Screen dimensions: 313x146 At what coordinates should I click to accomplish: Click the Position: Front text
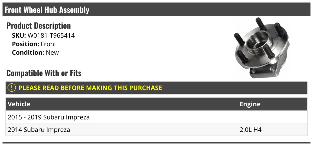pyautogui.click(x=34, y=44)
